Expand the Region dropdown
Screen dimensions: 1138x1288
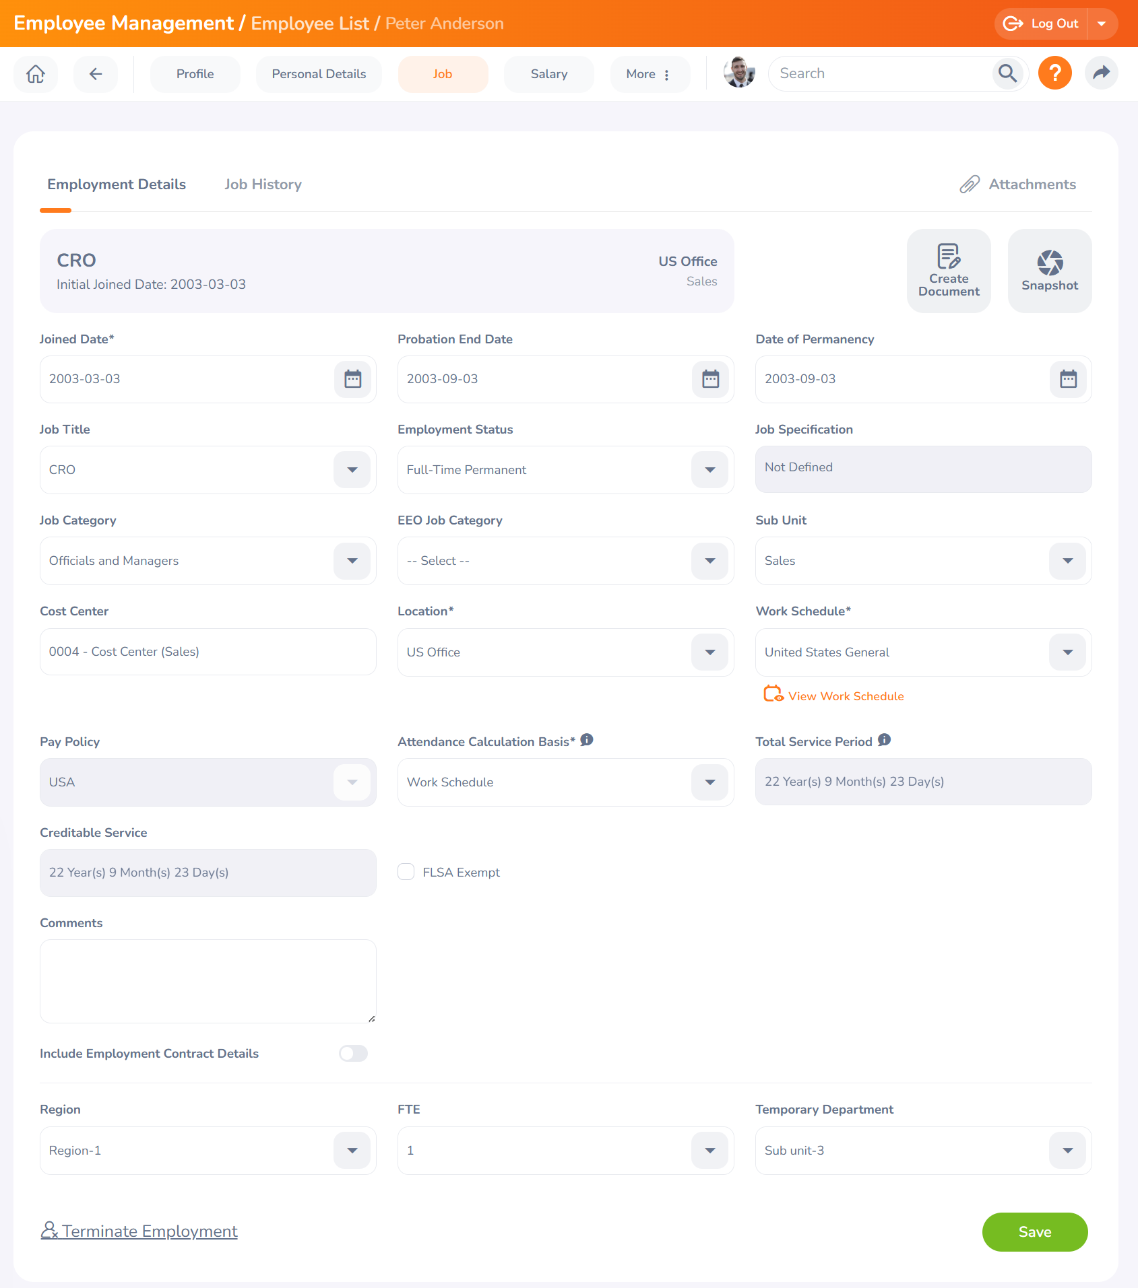(x=352, y=1151)
